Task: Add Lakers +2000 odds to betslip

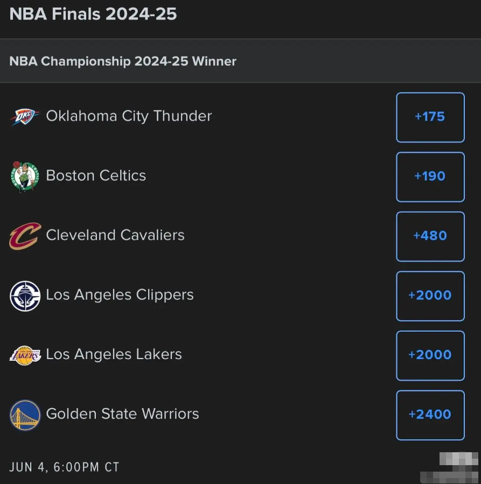Action: pyautogui.click(x=430, y=355)
